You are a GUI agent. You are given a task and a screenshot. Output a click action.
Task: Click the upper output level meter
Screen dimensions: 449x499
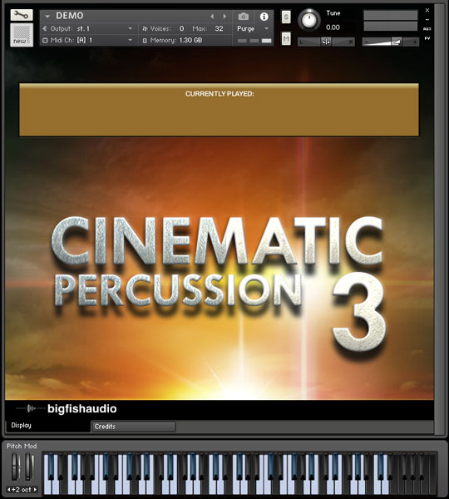pos(391,15)
